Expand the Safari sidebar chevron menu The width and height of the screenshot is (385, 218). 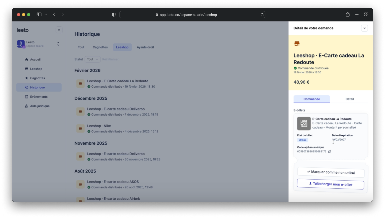(46, 15)
